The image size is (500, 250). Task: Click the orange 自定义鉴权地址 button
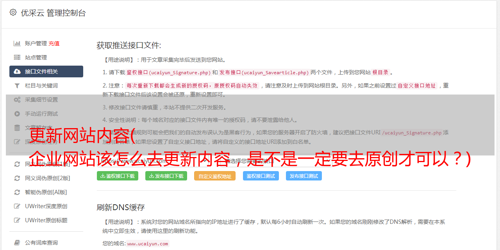tap(215, 176)
